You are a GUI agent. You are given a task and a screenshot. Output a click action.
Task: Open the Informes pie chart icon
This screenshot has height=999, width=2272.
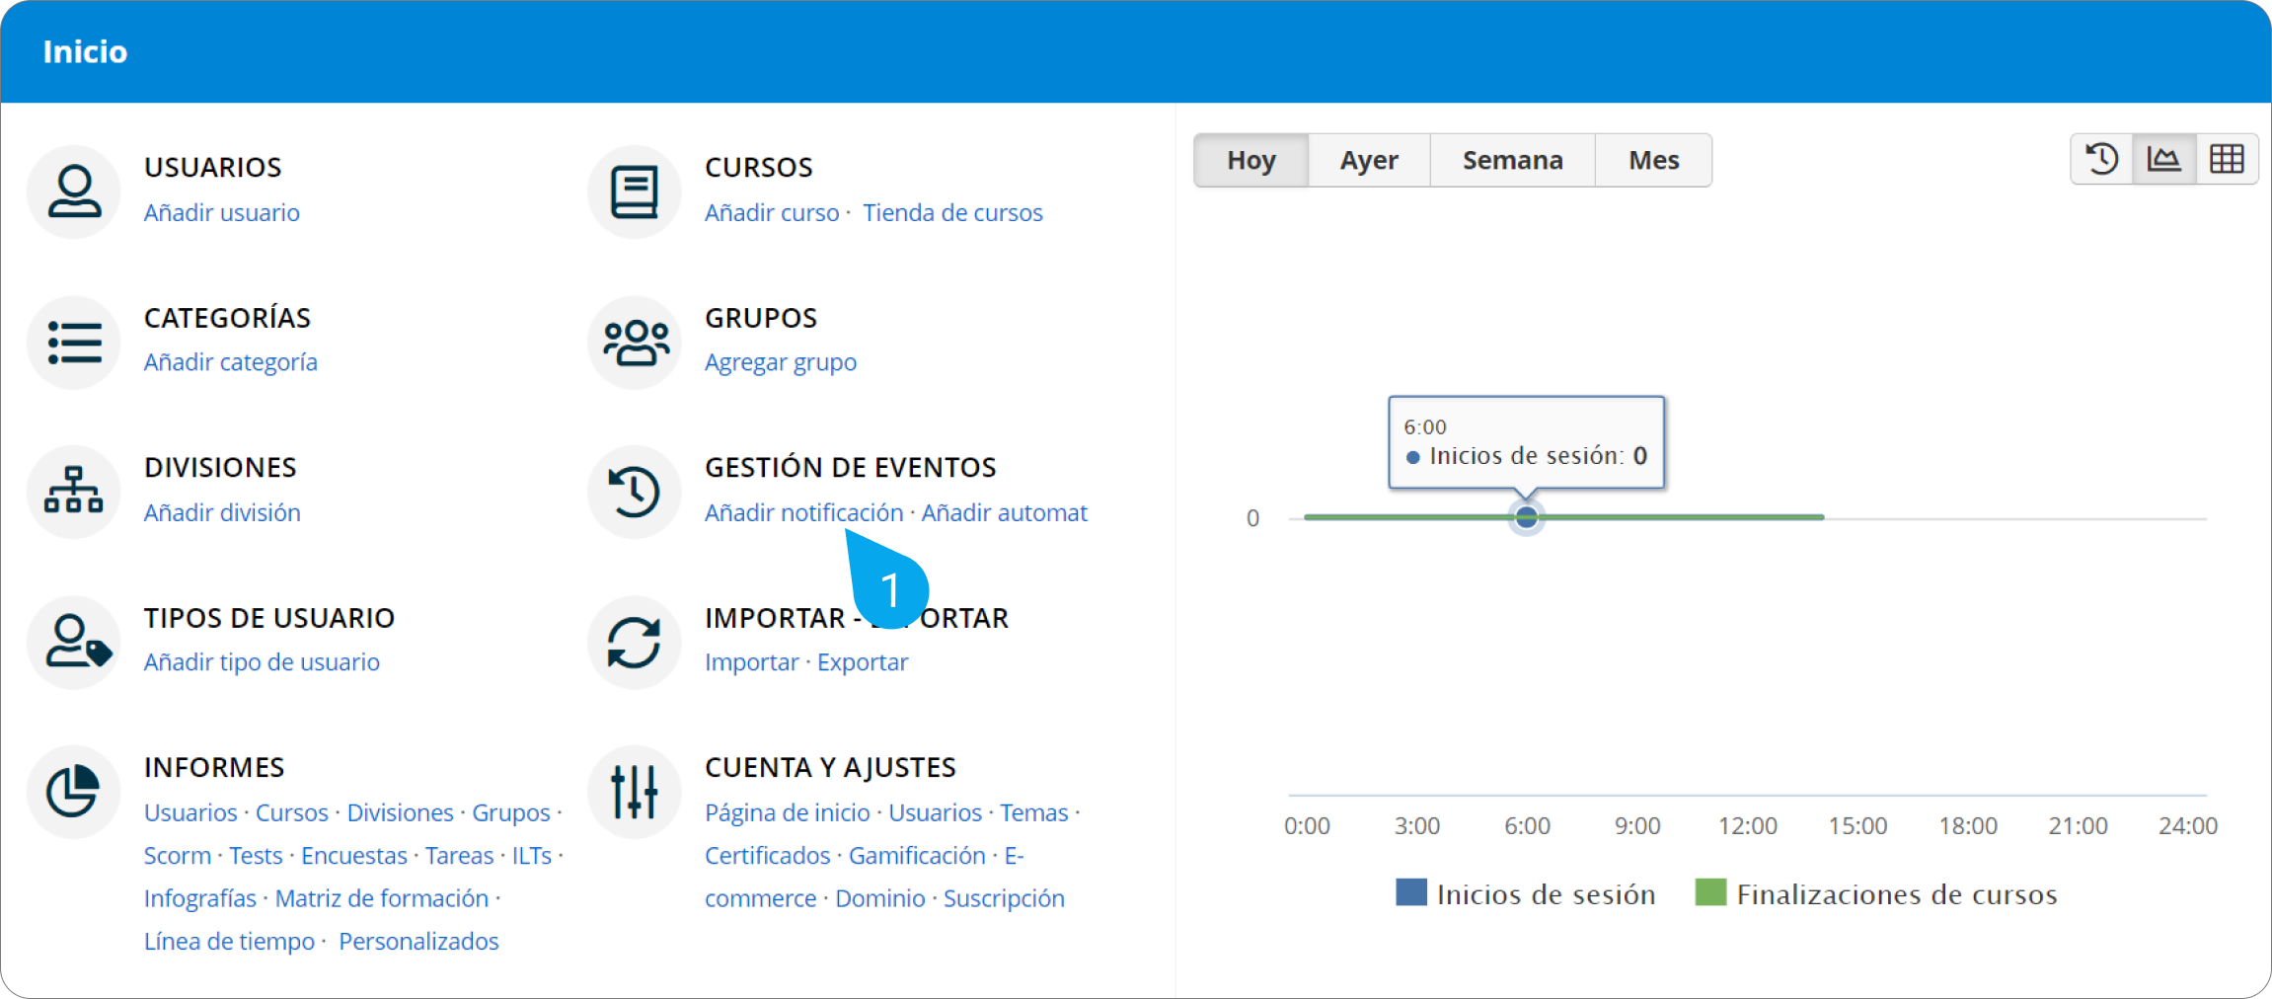tap(74, 792)
